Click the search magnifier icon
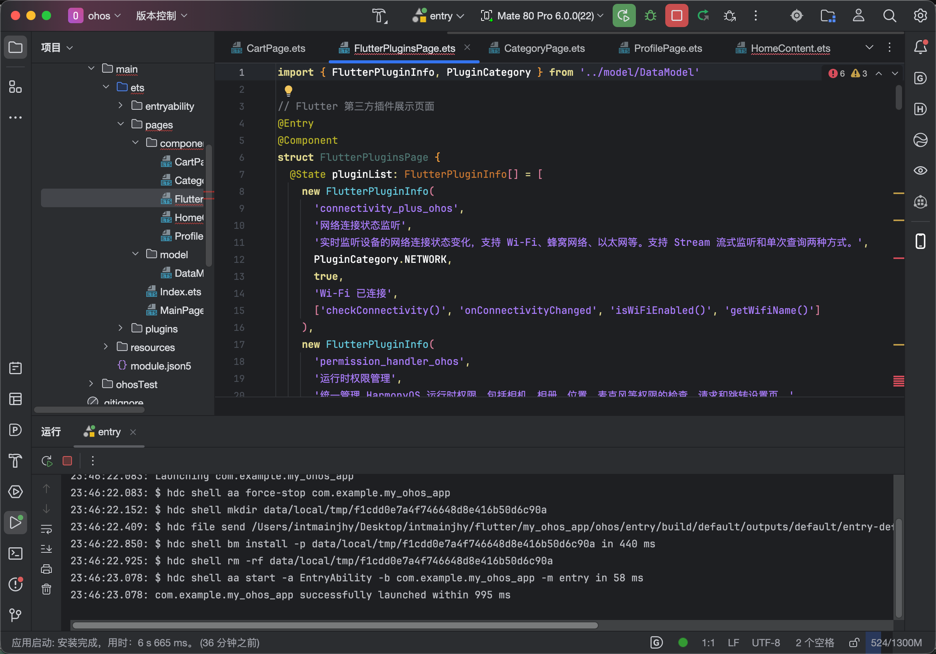The image size is (936, 654). tap(889, 16)
